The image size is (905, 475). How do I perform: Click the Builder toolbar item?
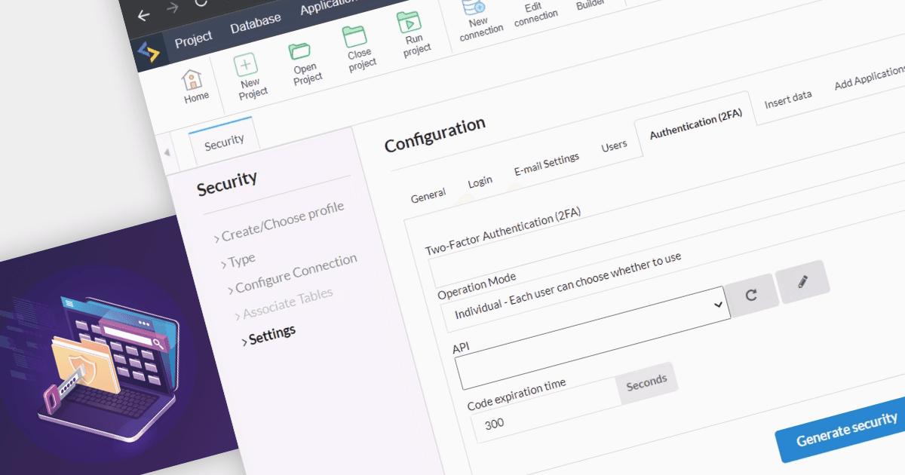[x=591, y=4]
